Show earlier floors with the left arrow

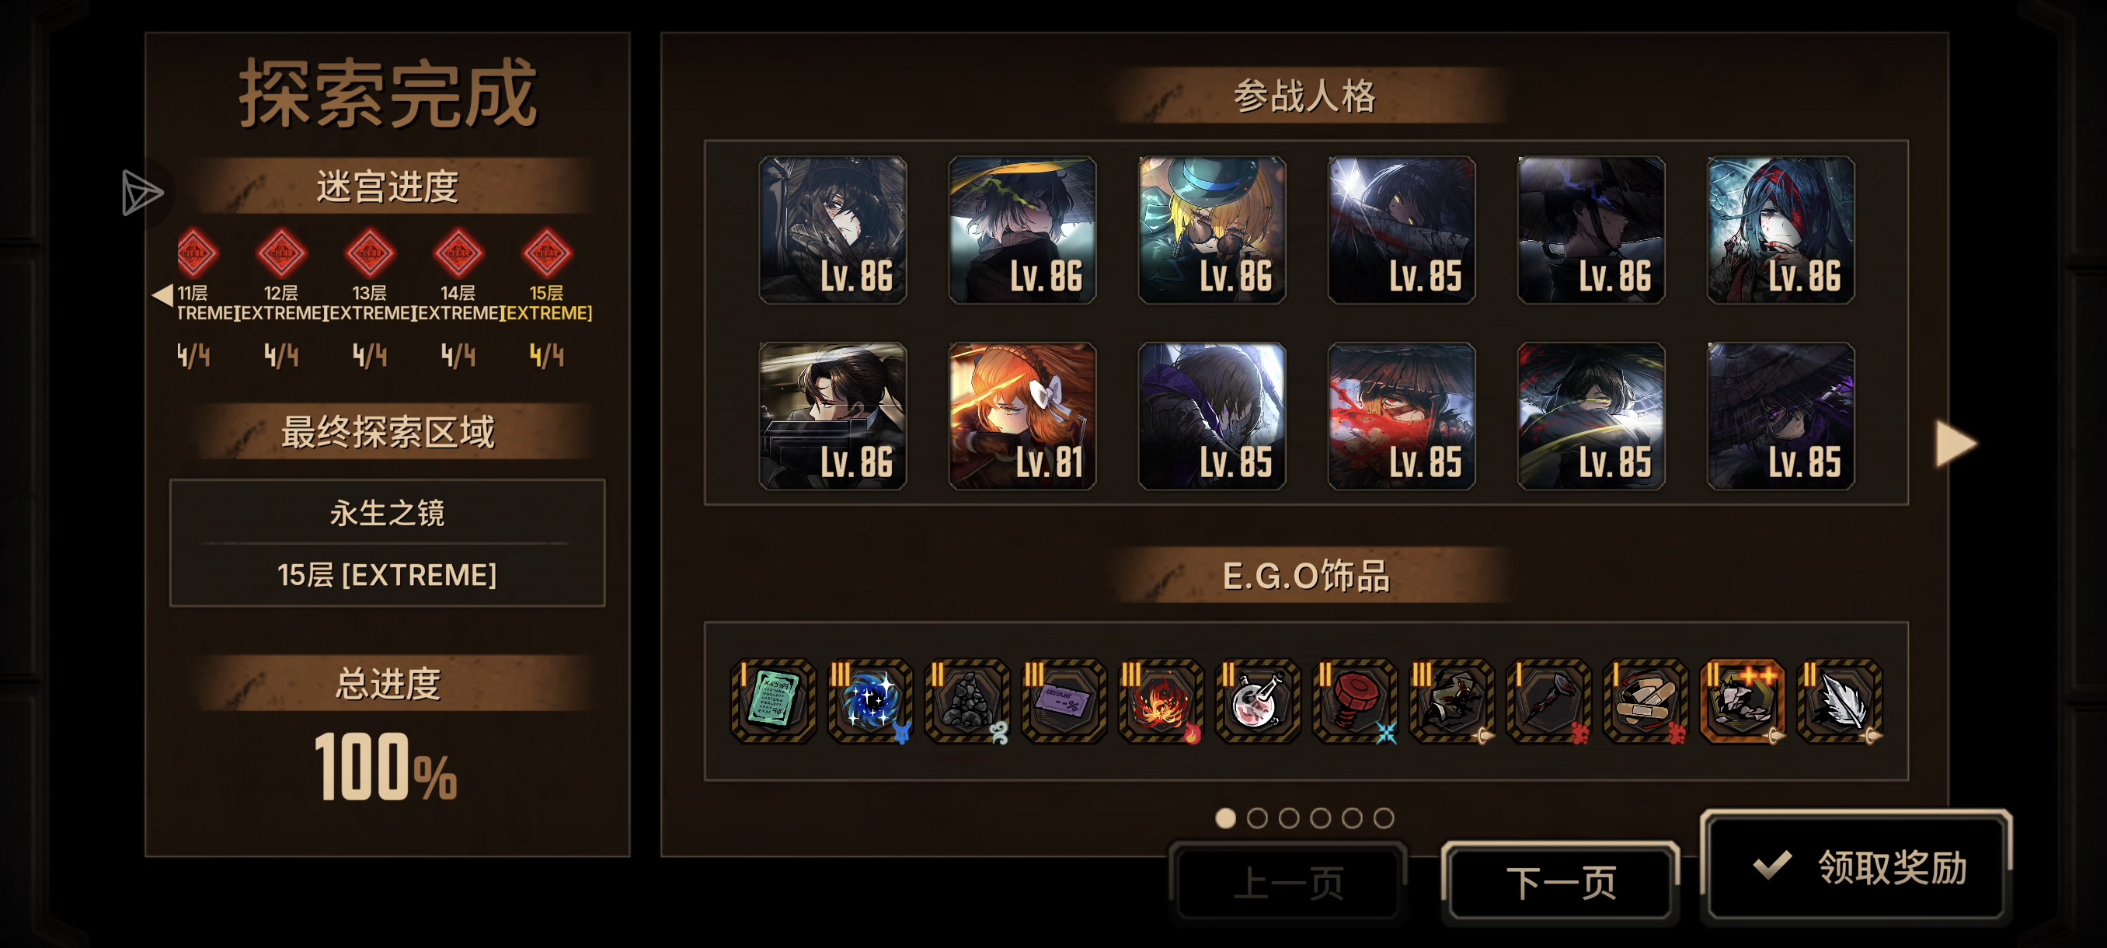point(163,295)
